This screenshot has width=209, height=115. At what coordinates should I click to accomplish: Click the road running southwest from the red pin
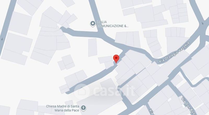coord(92,79)
